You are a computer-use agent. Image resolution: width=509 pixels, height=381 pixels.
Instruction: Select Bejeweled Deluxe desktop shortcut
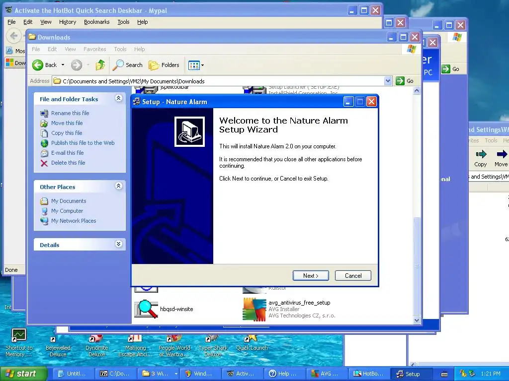point(58,347)
